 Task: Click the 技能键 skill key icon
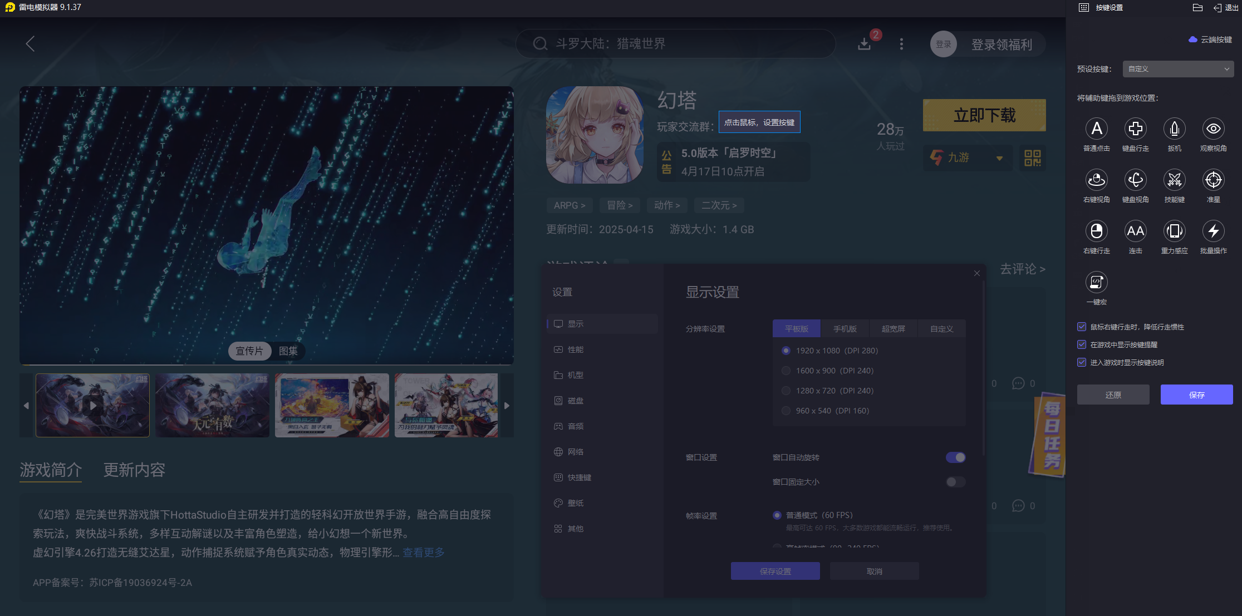(1175, 179)
